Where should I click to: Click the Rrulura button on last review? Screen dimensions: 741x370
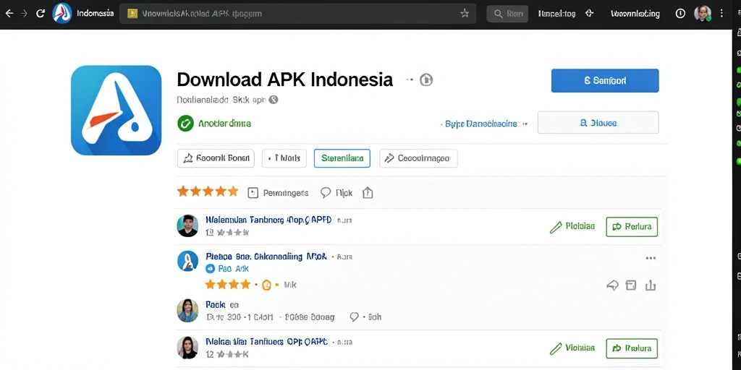[x=632, y=349]
